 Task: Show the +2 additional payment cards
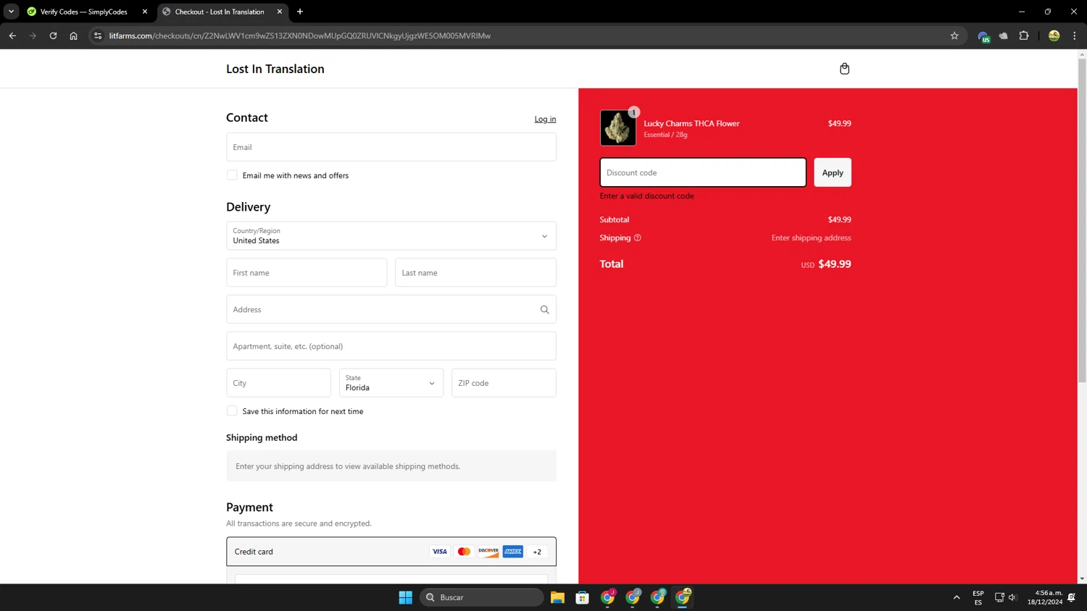point(537,552)
